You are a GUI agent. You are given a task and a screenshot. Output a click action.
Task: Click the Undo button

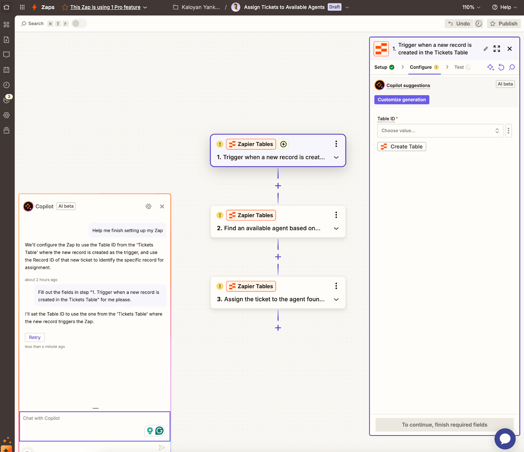tap(458, 24)
